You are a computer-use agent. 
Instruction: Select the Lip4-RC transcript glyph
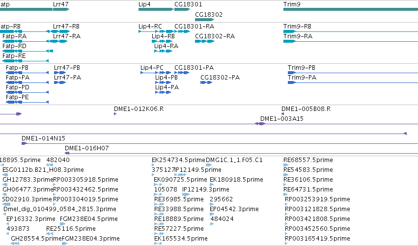pos(156,31)
